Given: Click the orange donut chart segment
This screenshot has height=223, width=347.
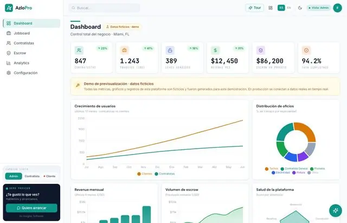Looking at the screenshot, I should 307,130.
